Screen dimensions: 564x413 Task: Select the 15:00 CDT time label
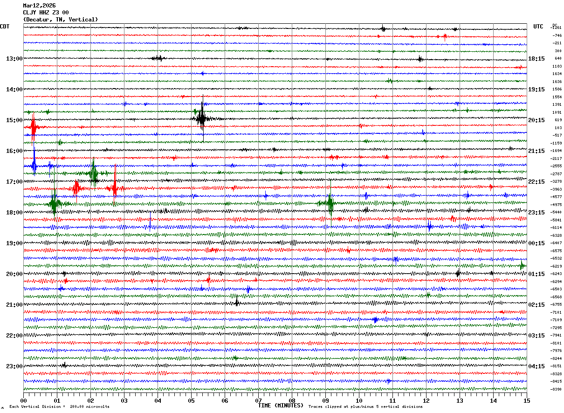(x=14, y=120)
